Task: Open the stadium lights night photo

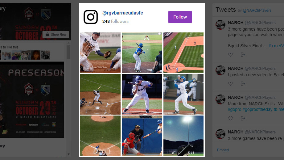Action: [x=183, y=136]
